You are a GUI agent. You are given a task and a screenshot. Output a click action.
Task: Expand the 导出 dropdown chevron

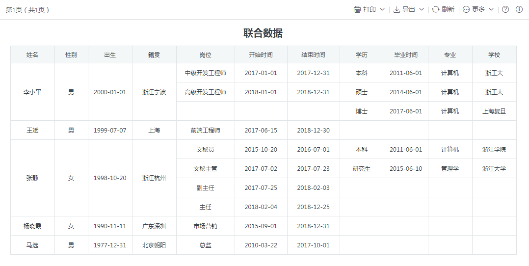(422, 10)
